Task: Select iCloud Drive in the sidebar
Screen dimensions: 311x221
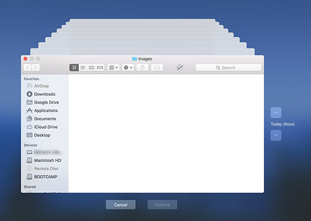Action: (x=45, y=127)
